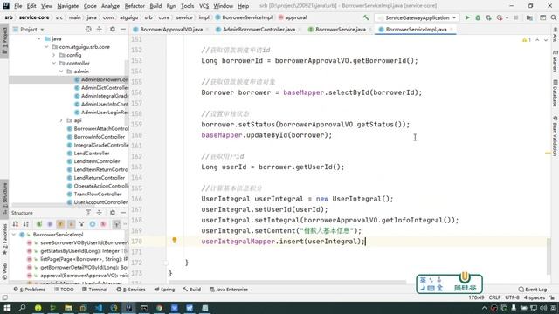Collapse BorrowerServiceImpl node in Structure
The image size is (559, 314).
[x=14, y=235]
